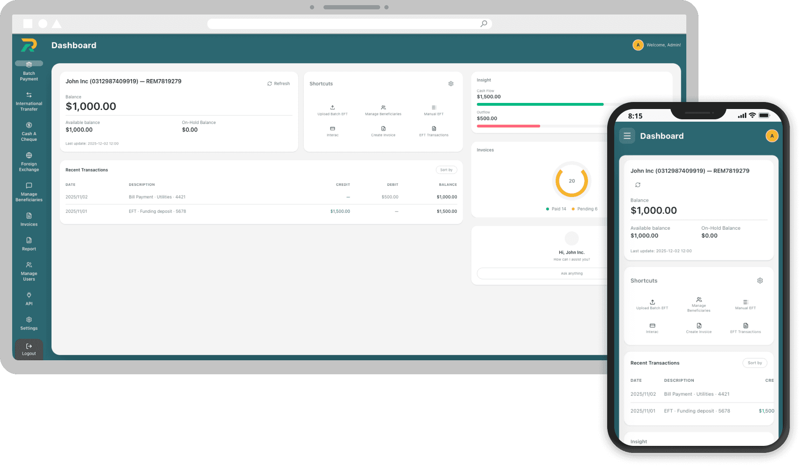Viewport: 801px width, 466px height.
Task: Open API section in sidebar
Action: tap(29, 299)
